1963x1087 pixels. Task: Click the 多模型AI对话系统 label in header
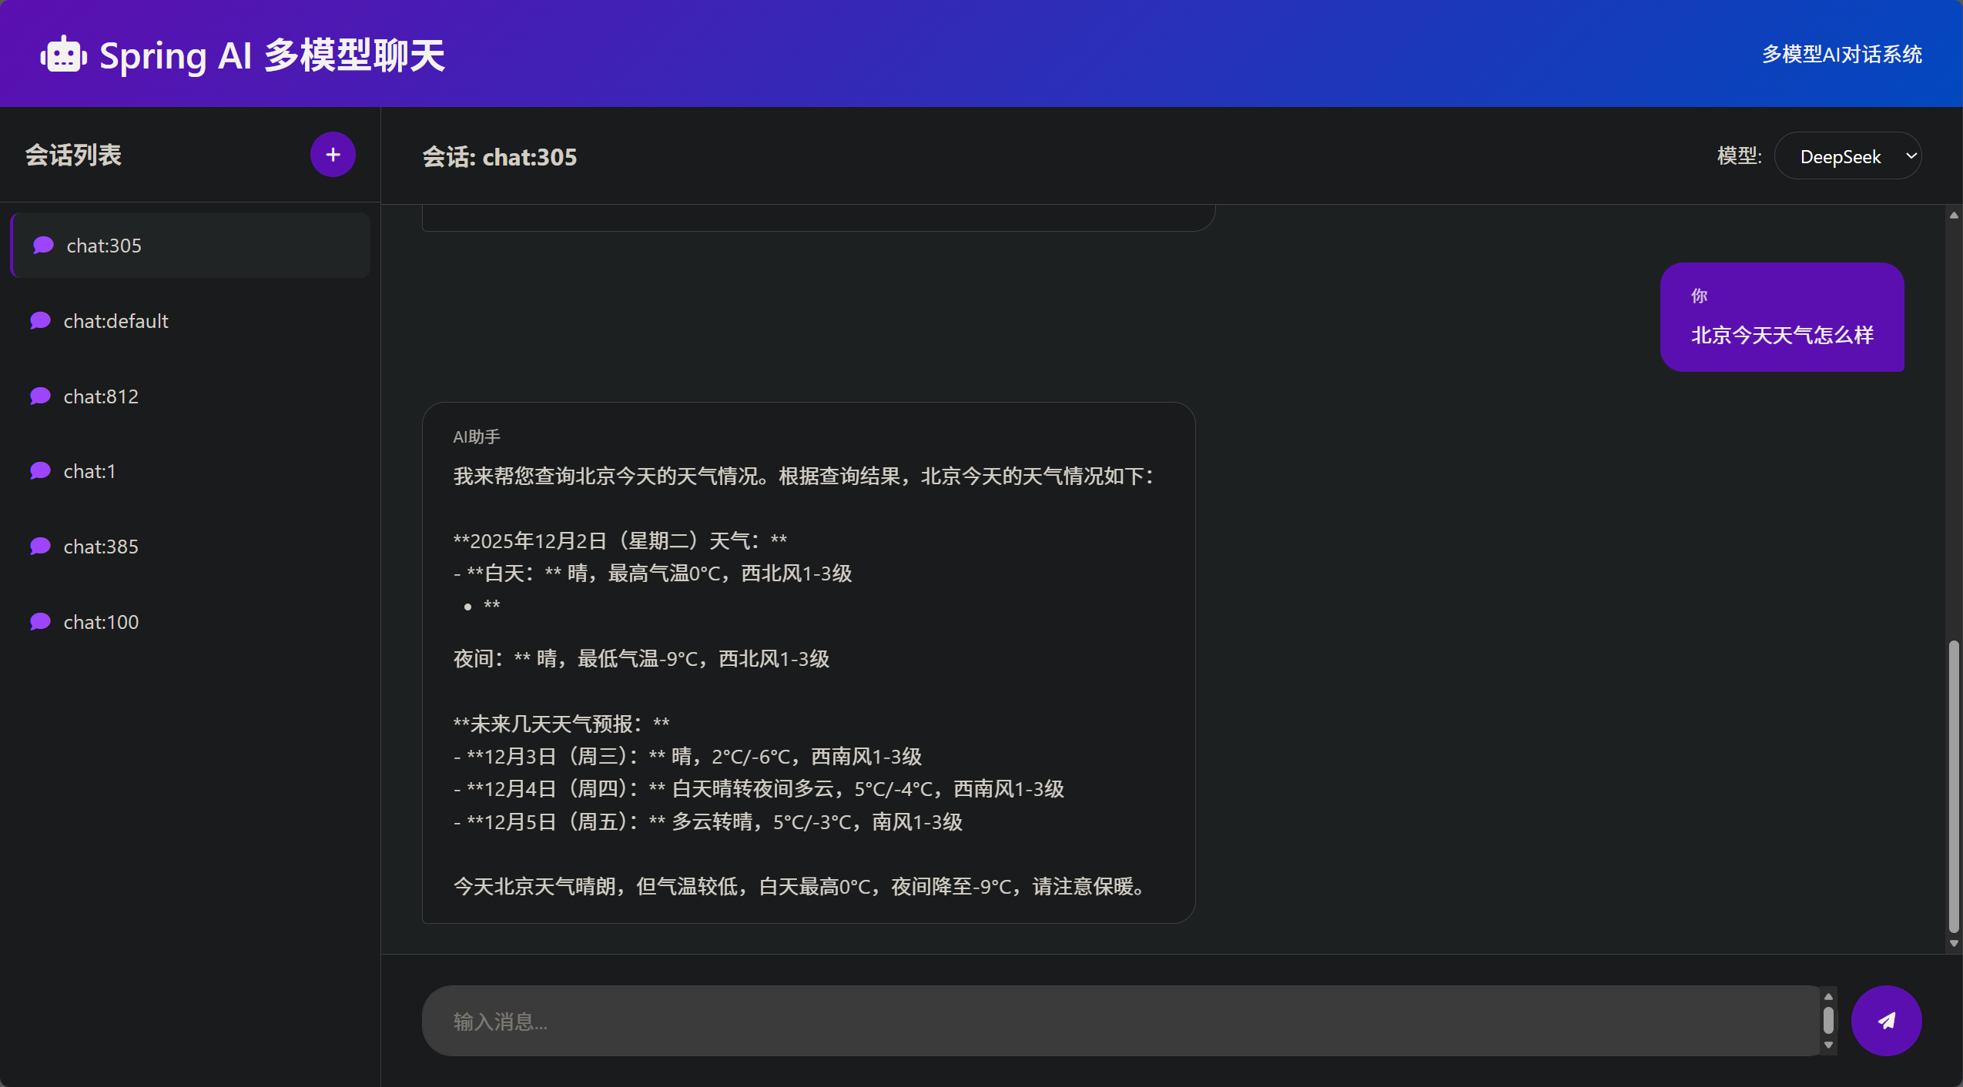(x=1841, y=53)
